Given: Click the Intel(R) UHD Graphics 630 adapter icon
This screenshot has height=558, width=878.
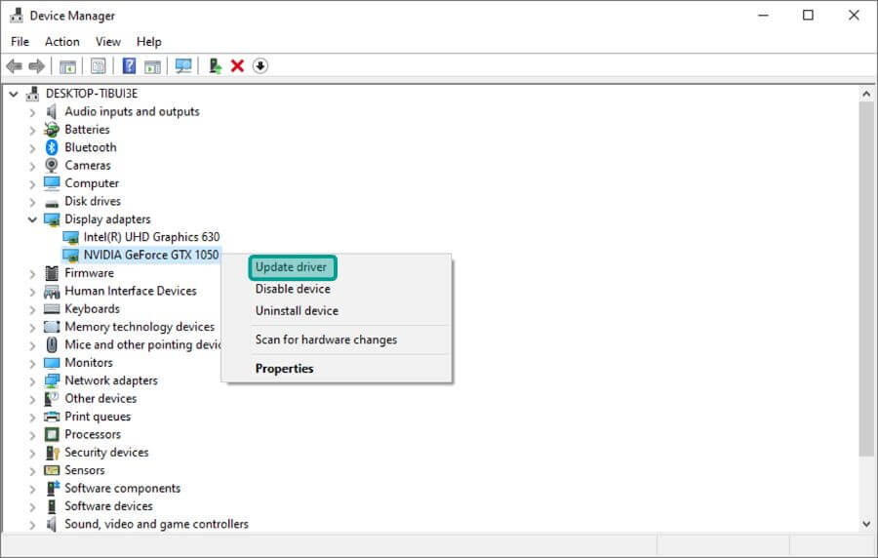Looking at the screenshot, I should coord(70,237).
